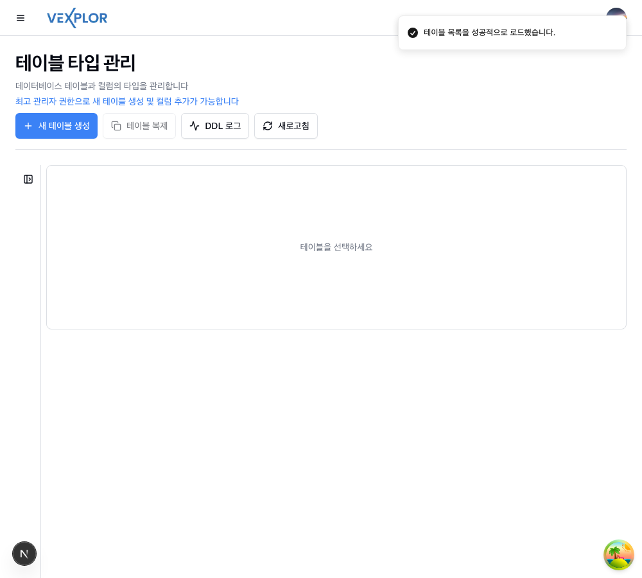Select the '테이블 복제' button
This screenshot has height=578, width=642.
pos(139,126)
